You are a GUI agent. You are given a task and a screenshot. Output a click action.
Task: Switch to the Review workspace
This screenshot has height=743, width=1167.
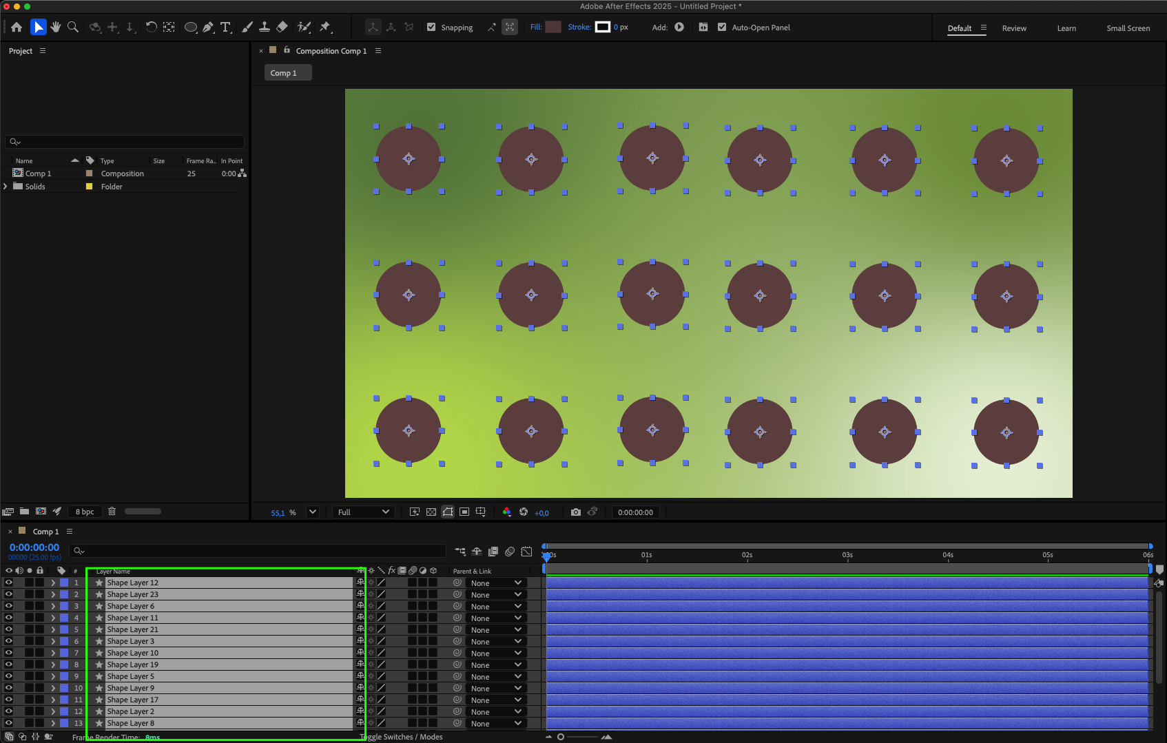coord(1014,28)
